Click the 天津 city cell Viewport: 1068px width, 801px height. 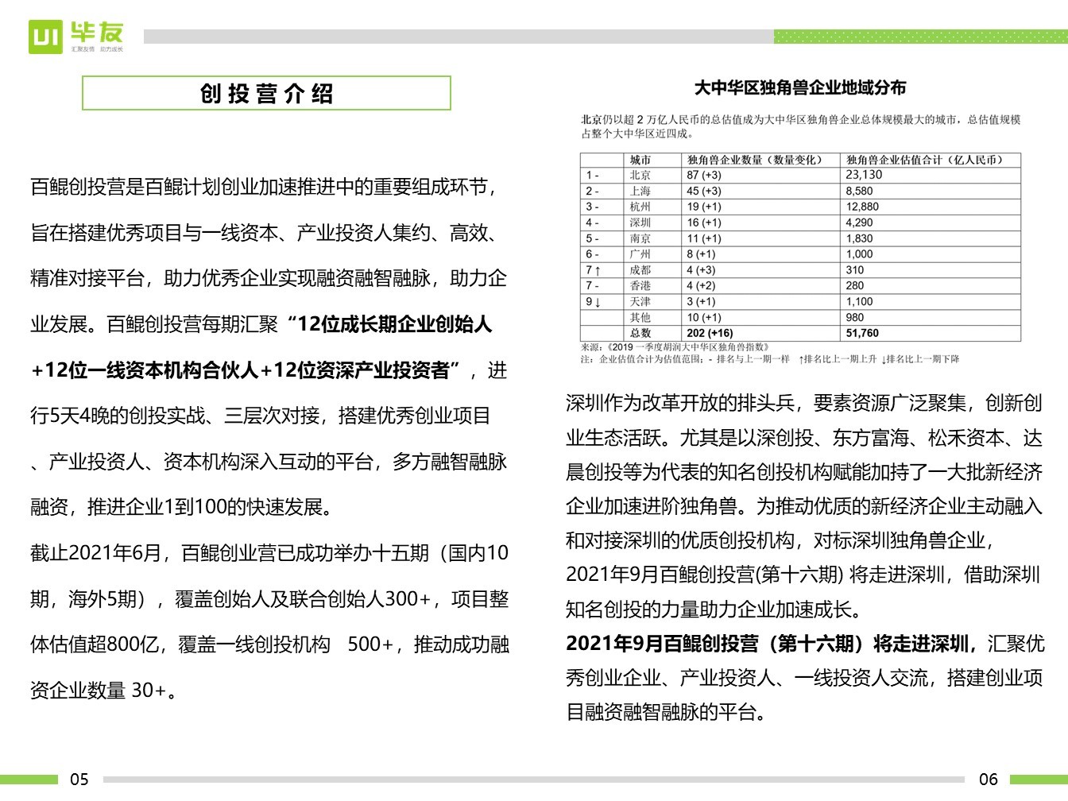pos(640,301)
